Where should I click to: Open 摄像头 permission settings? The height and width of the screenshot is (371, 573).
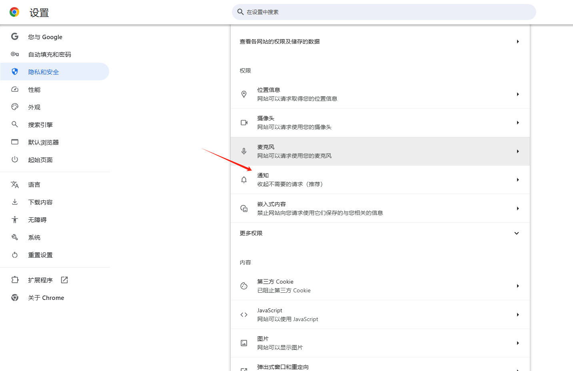(x=380, y=123)
